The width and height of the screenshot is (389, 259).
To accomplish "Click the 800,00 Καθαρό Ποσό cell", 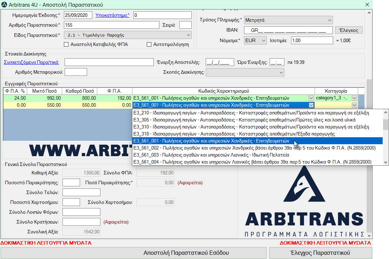I will coord(80,98).
